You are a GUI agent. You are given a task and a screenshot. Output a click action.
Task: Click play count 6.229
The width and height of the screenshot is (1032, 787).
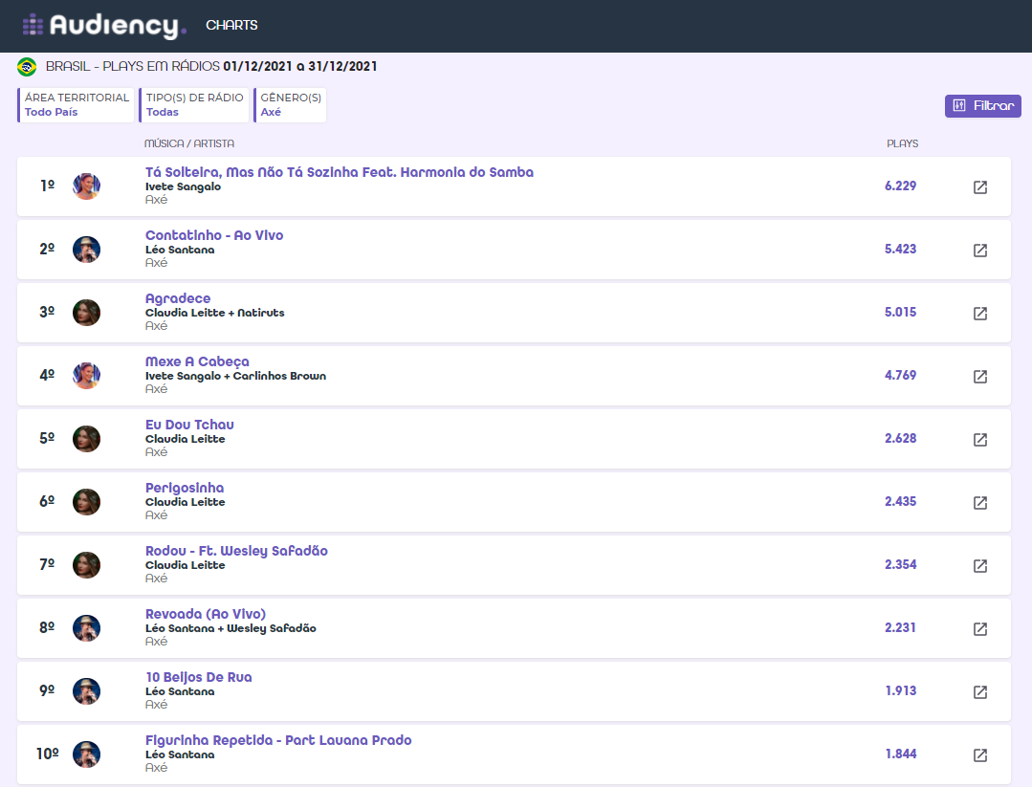tap(900, 186)
